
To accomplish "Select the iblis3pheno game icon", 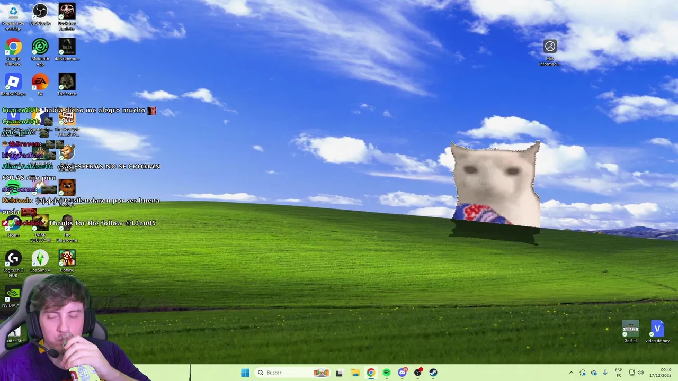I will coord(67,50).
